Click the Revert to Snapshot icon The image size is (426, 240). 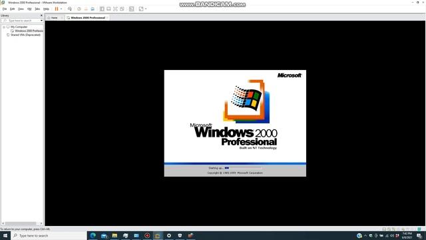(86, 9)
